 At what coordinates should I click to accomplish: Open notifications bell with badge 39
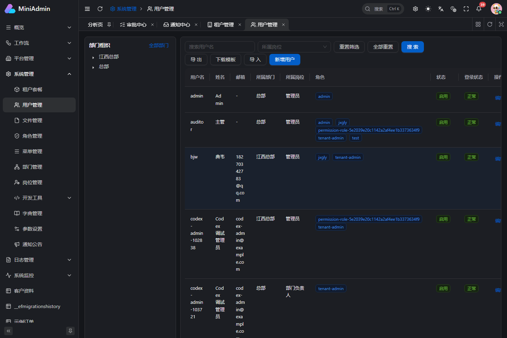click(x=479, y=9)
